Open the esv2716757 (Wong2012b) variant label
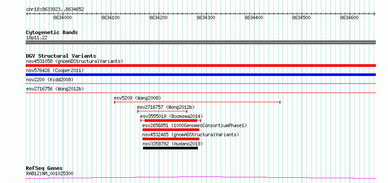This screenshot has width=388, height=183. [x=166, y=107]
